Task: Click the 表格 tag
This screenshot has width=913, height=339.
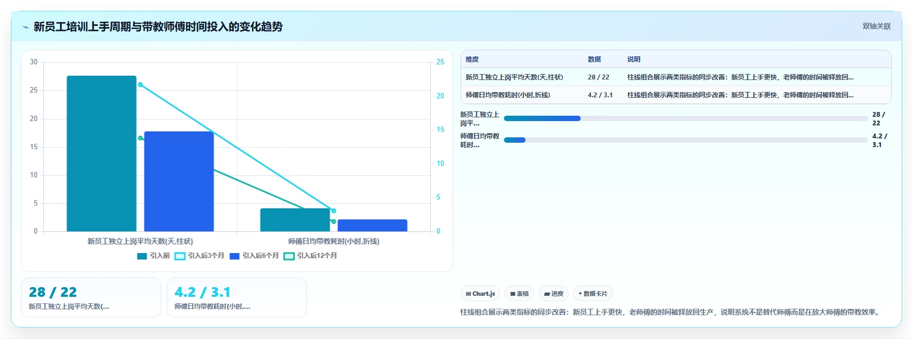Action: click(x=519, y=294)
